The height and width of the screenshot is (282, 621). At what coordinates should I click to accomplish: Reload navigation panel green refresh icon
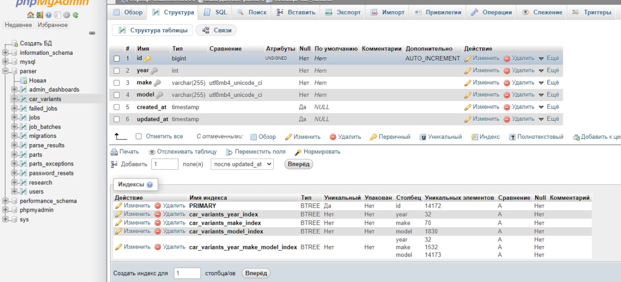click(75, 15)
